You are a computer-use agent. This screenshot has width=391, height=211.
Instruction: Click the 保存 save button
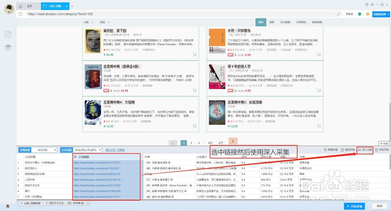[x=380, y=206]
